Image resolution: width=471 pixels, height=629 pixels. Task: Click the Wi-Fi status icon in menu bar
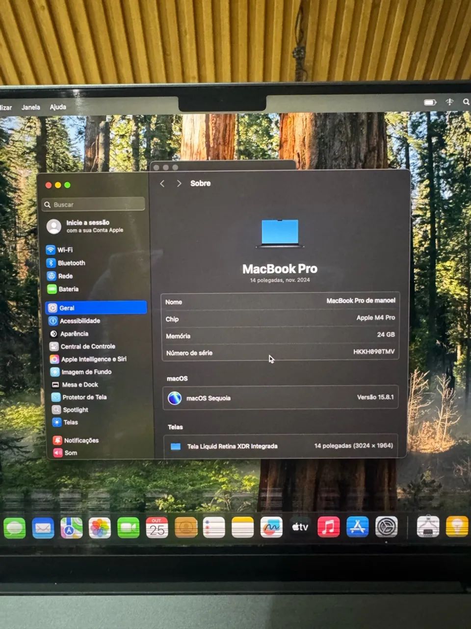tap(449, 102)
